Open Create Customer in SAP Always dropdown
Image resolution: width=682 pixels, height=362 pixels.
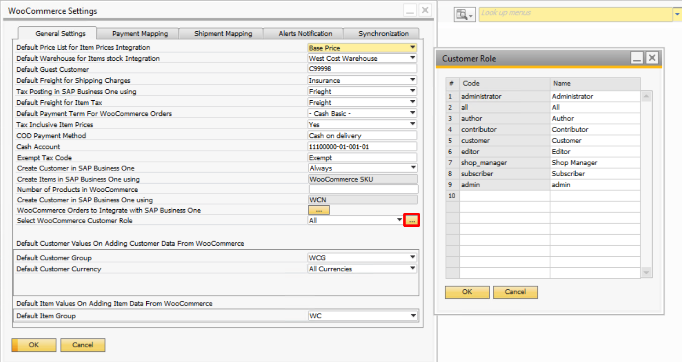413,168
